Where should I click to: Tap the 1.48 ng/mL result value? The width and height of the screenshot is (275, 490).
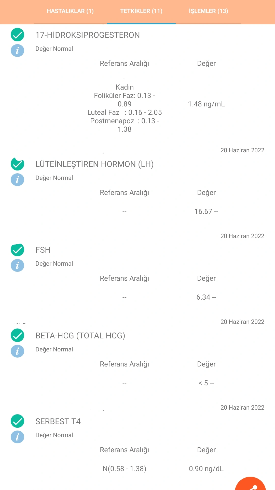pyautogui.click(x=206, y=104)
